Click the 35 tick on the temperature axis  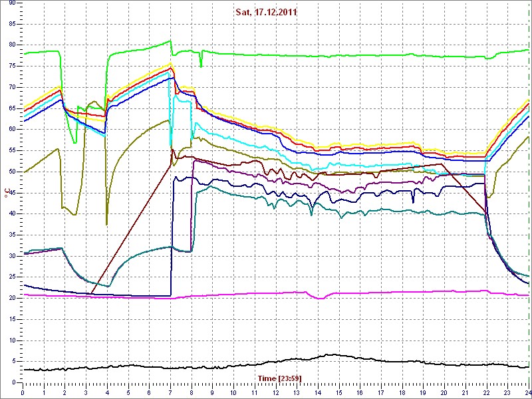pyautogui.click(x=11, y=235)
